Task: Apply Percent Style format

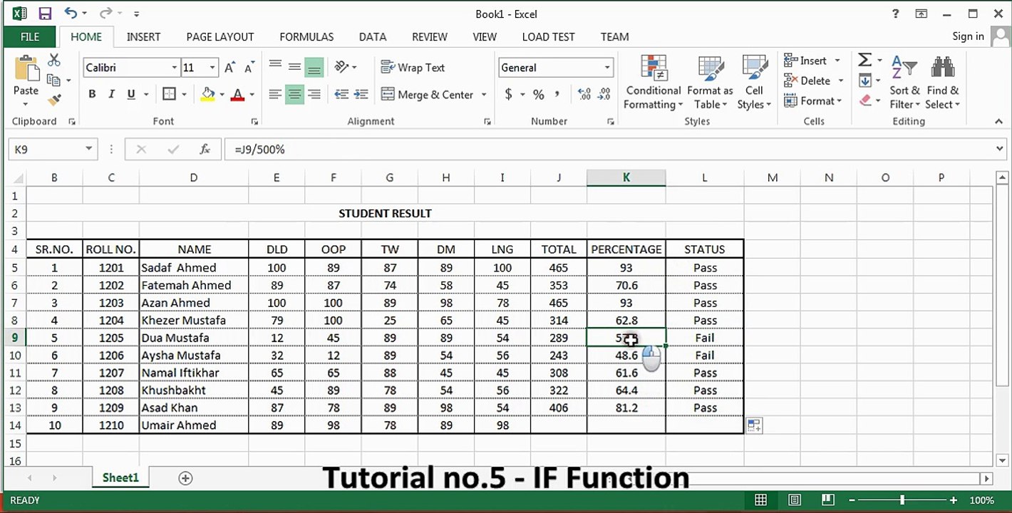Action: [538, 94]
